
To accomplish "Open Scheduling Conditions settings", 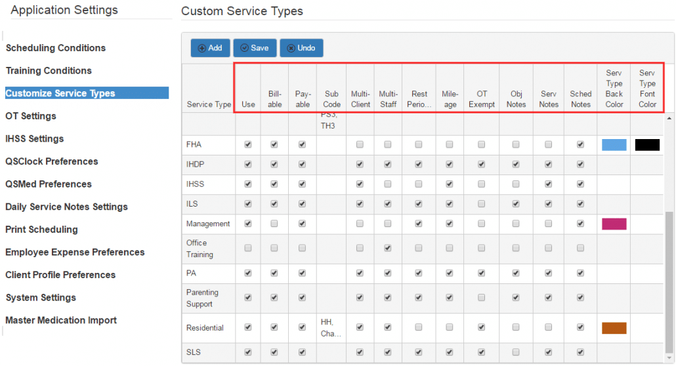I will coord(56,48).
